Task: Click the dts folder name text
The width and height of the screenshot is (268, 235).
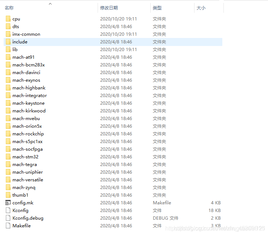Action: (x=16, y=26)
